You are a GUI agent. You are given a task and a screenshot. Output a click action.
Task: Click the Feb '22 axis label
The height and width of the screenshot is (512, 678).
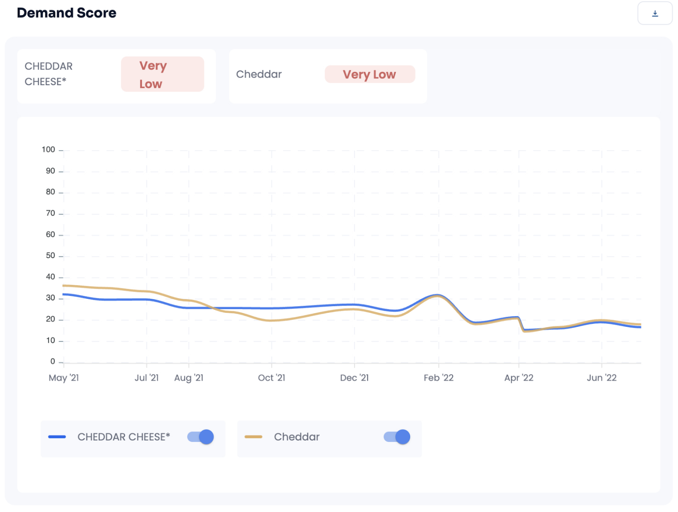(439, 378)
